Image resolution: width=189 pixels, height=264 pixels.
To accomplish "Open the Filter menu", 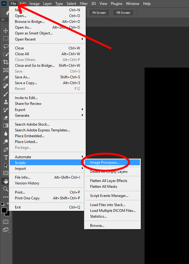I will [x=84, y=4].
